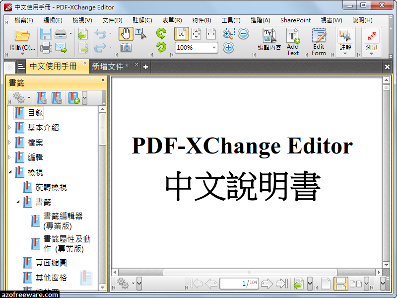Click the list all tabs icon
The image size is (397, 298).
pos(21,67)
